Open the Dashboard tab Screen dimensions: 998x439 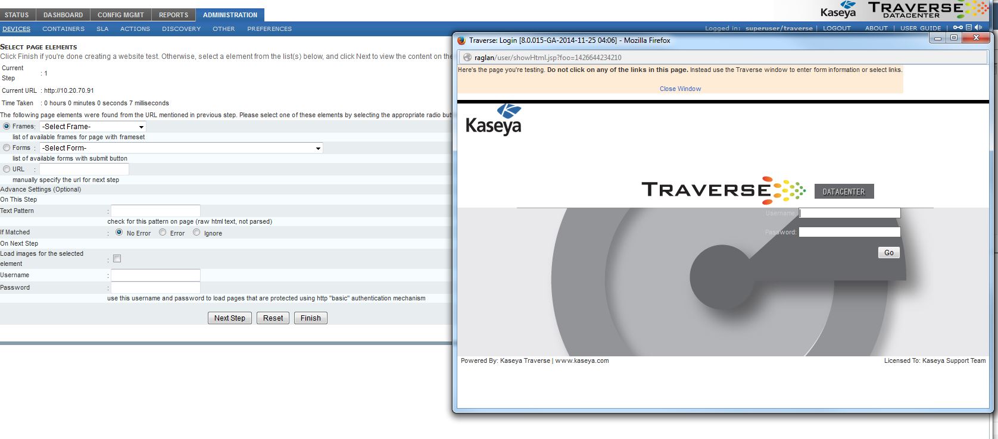(x=63, y=15)
